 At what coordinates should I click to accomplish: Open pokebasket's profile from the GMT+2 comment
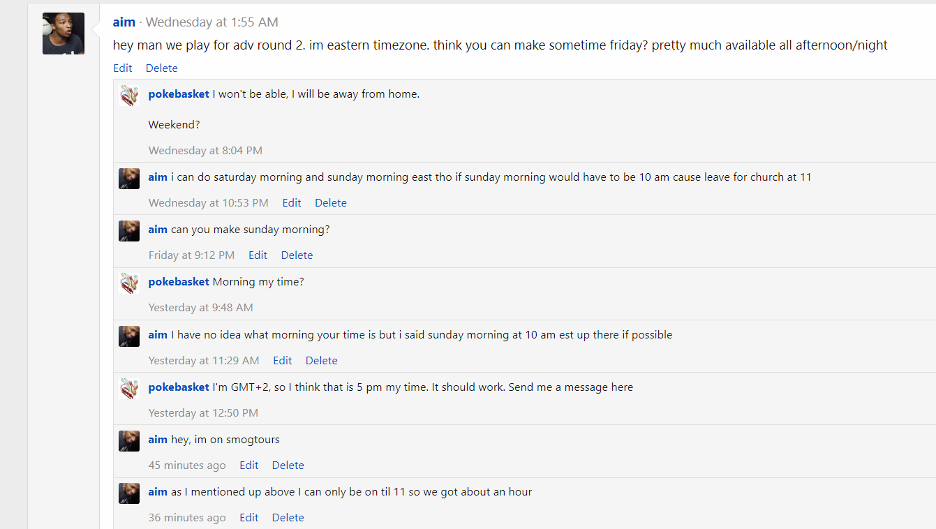coord(179,387)
